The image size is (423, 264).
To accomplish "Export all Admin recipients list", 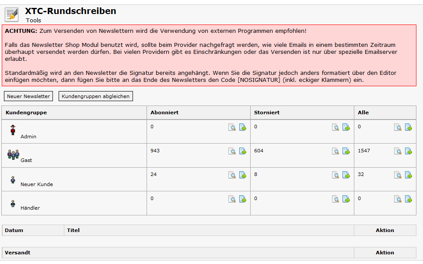I will pos(409,127).
